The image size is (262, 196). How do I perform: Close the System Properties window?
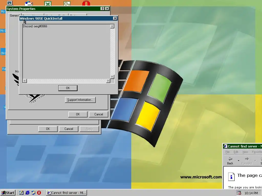[107, 9]
